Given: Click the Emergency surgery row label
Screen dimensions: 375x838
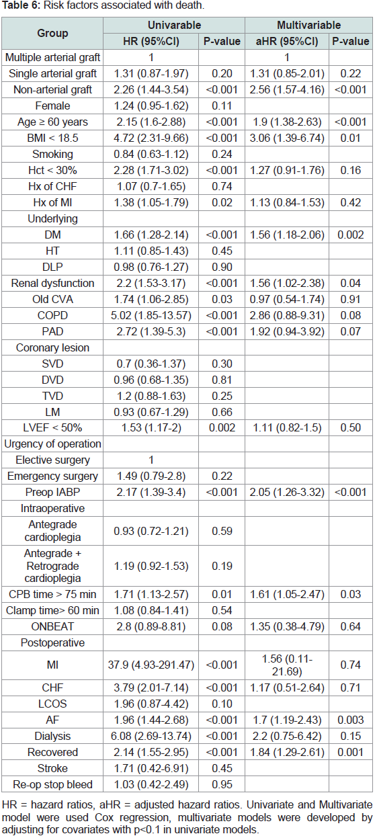Looking at the screenshot, I should click(52, 476).
